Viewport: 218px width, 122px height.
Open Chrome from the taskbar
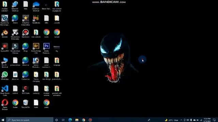coord(83,120)
